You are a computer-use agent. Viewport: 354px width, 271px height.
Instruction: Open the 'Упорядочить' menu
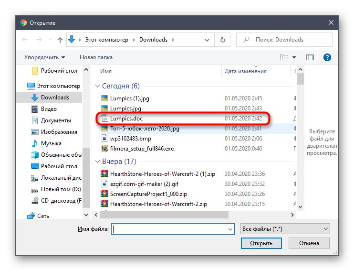pyautogui.click(x=45, y=57)
